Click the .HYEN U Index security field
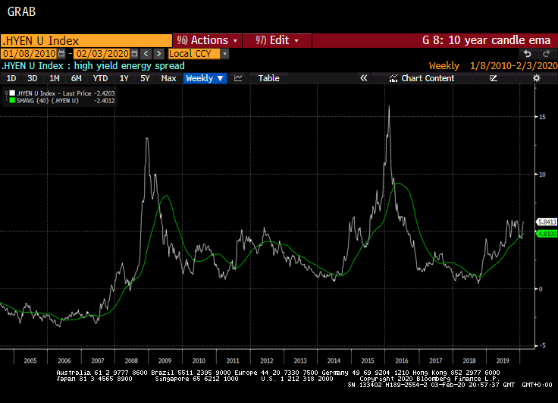Screen dimensions: 558x403 click(x=86, y=41)
